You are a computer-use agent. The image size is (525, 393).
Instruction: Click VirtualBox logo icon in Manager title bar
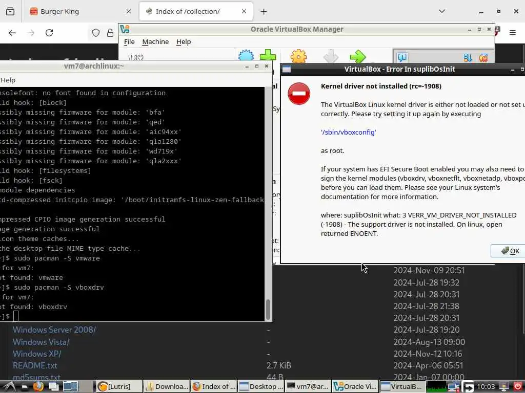125,29
